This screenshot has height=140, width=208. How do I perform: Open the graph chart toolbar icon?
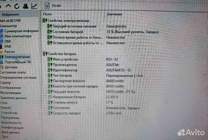(34, 5)
